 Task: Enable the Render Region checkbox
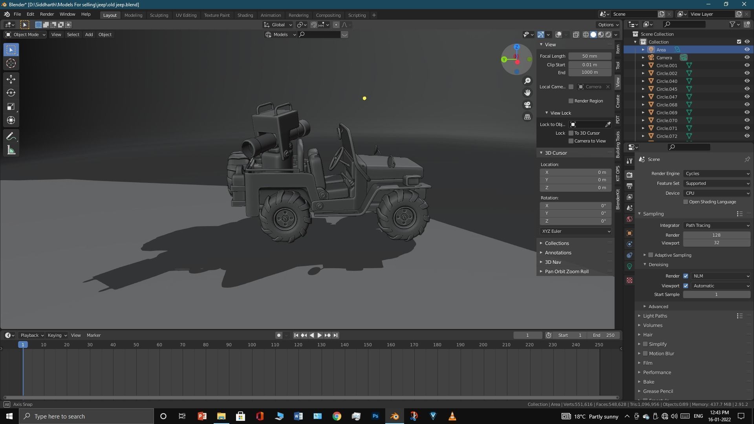571,101
